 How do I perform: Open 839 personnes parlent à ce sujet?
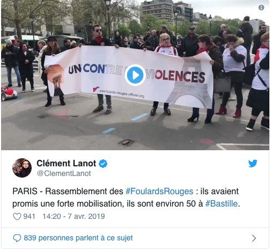pyautogui.click(x=78, y=238)
